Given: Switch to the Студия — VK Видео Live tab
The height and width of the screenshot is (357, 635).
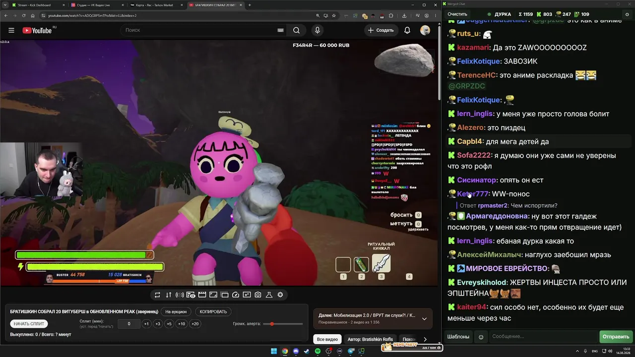Looking at the screenshot, I should 97,5.
